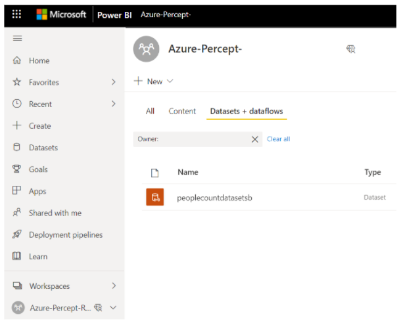Expand the Recent flyout chevron
This screenshot has height=325, width=401.
coord(114,104)
